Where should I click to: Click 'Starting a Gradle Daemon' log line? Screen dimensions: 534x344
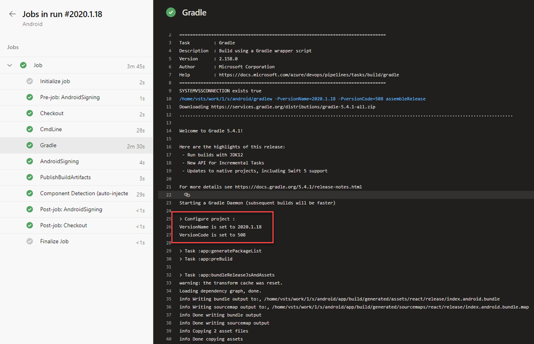pyautogui.click(x=258, y=203)
